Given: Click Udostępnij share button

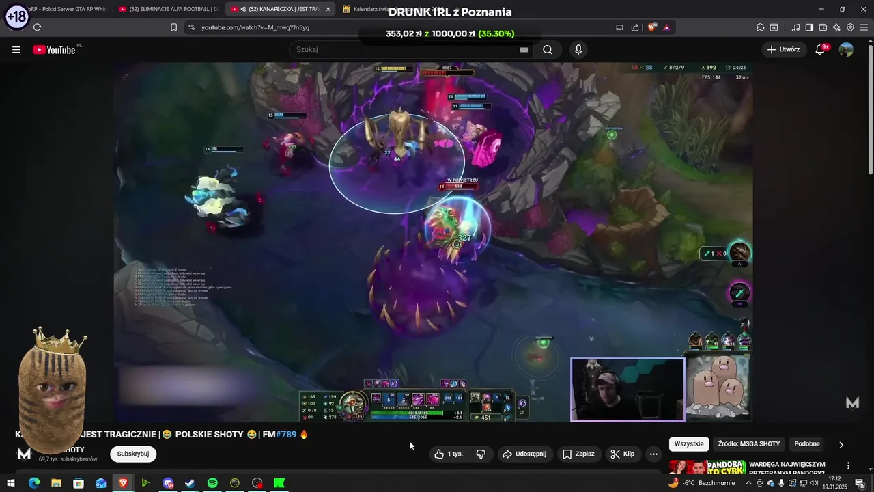Looking at the screenshot, I should point(524,454).
